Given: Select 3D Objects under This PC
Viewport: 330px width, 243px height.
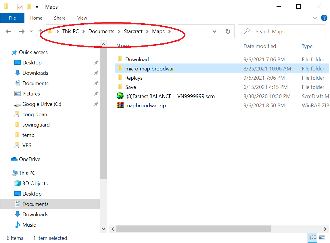Looking at the screenshot, I should [35, 183].
